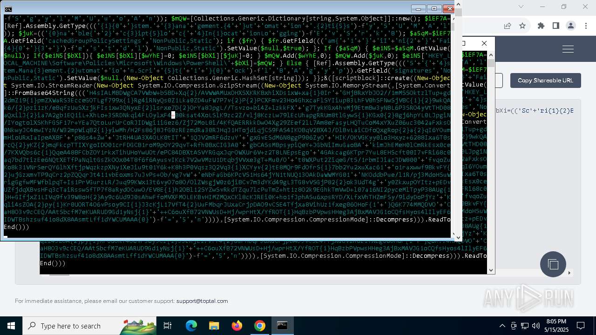
Task: Close the front console window
Action: point(449,9)
